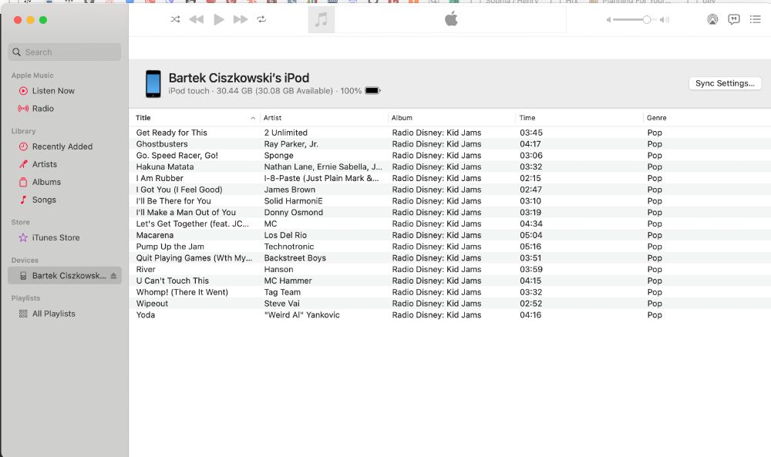Skip to previous track
This screenshot has width=771, height=457.
point(196,19)
